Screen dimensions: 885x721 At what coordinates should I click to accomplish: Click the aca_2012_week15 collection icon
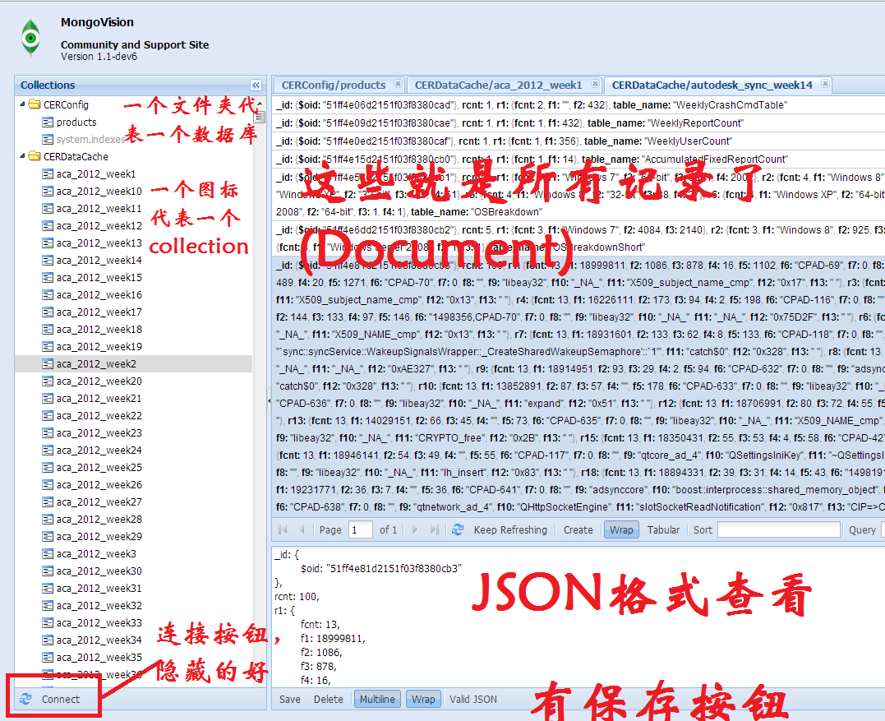point(48,278)
